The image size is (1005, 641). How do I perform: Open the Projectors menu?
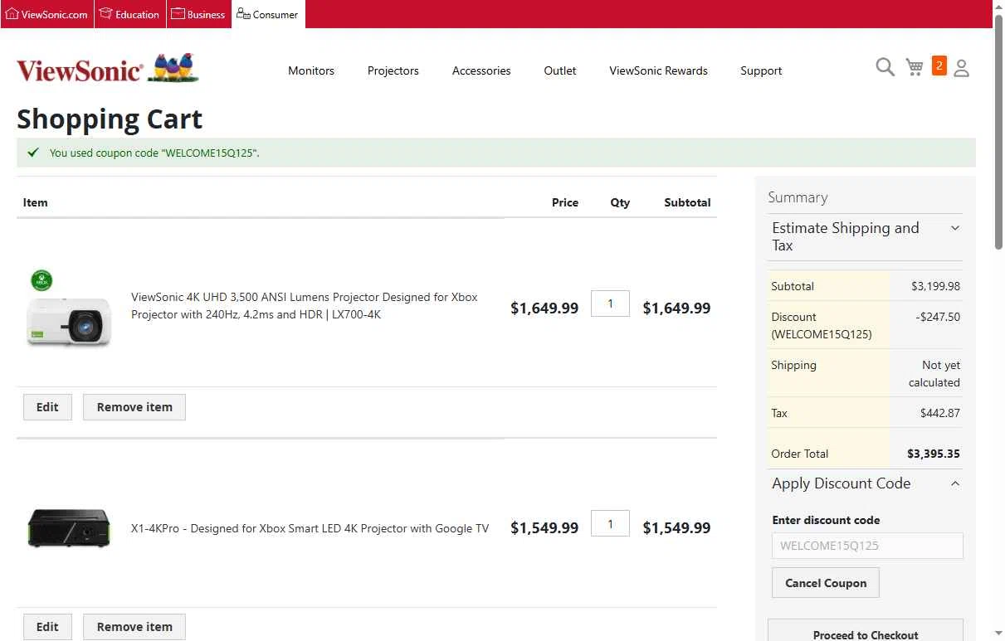point(393,70)
